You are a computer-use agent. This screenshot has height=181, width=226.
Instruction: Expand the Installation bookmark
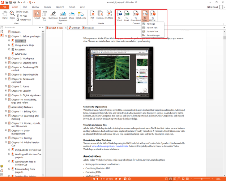coord(9,41)
